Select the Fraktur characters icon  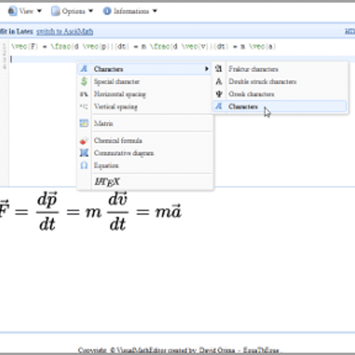(219, 69)
